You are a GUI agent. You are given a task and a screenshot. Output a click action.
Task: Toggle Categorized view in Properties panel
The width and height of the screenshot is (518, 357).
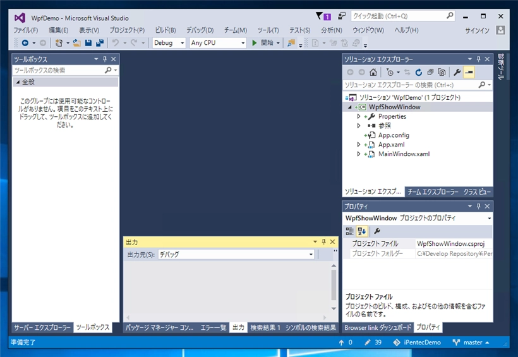(349, 231)
